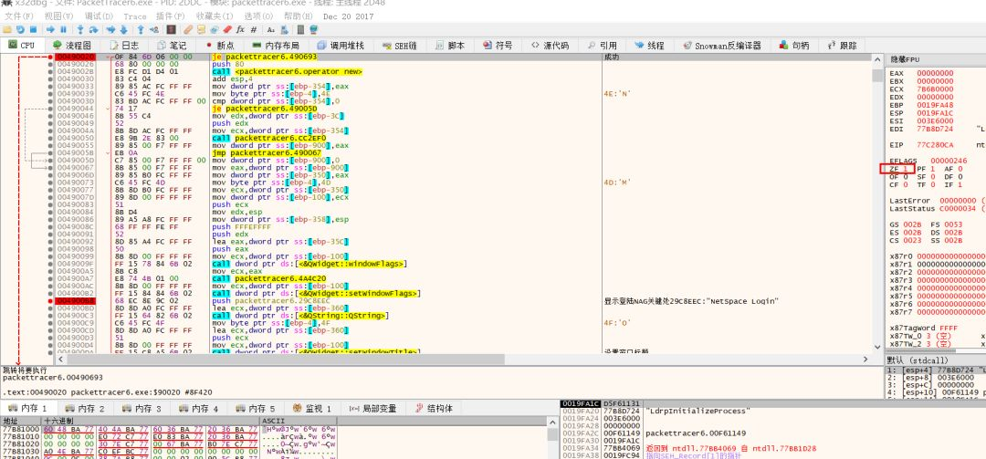The height and width of the screenshot is (459, 986).
Task: Click the Run arrow toolbar icon
Action: [50, 29]
